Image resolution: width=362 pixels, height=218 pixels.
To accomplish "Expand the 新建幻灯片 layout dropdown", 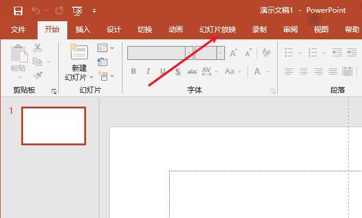I will 92,77.
